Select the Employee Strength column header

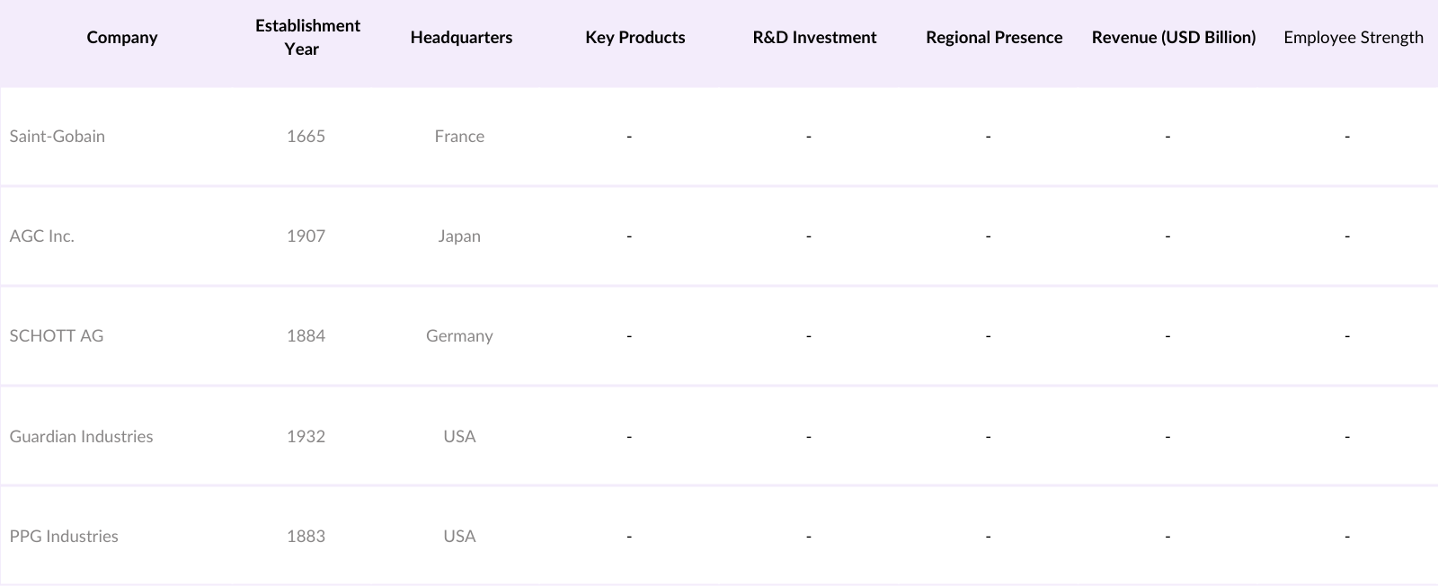click(1353, 38)
